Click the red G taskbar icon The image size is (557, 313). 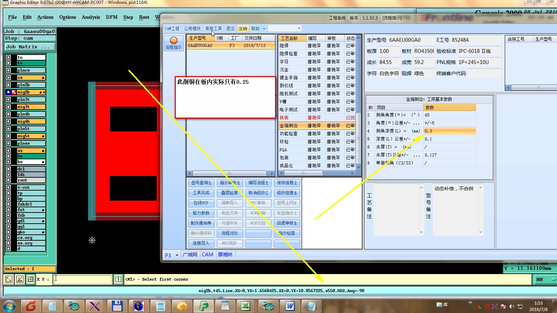(31, 306)
